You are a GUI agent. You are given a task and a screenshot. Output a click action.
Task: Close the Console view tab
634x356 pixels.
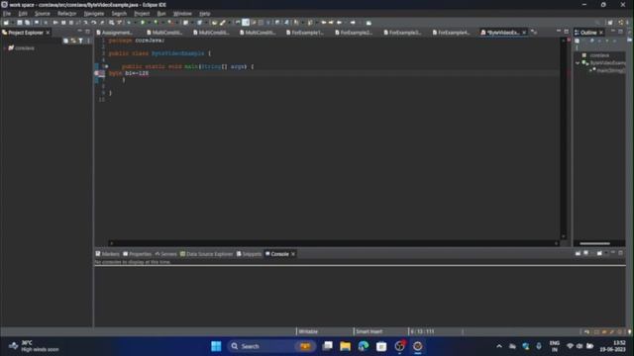[x=293, y=254]
